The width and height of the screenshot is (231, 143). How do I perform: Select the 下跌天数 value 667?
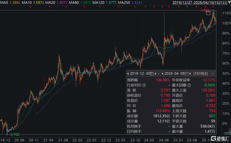pyautogui.click(x=212, y=116)
